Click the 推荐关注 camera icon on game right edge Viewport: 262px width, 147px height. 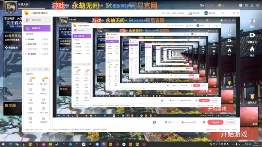[x=252, y=35]
